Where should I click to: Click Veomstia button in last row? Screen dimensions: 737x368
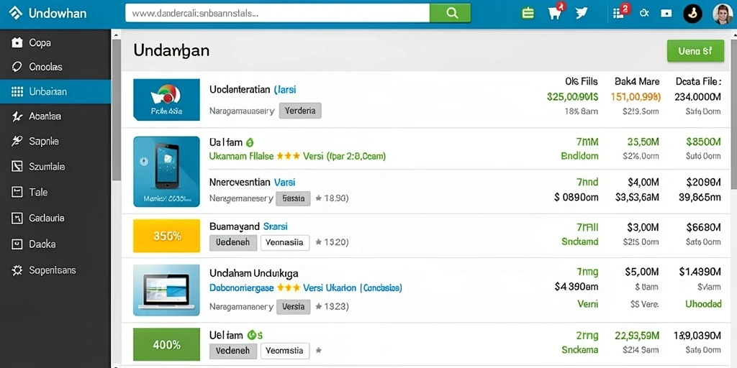click(x=285, y=351)
